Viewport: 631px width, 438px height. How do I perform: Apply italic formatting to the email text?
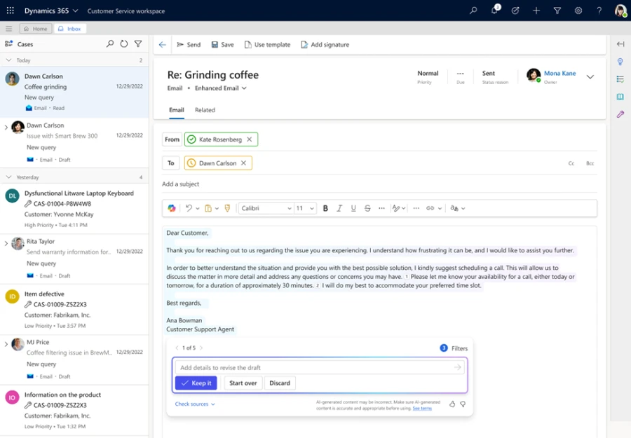[339, 208]
